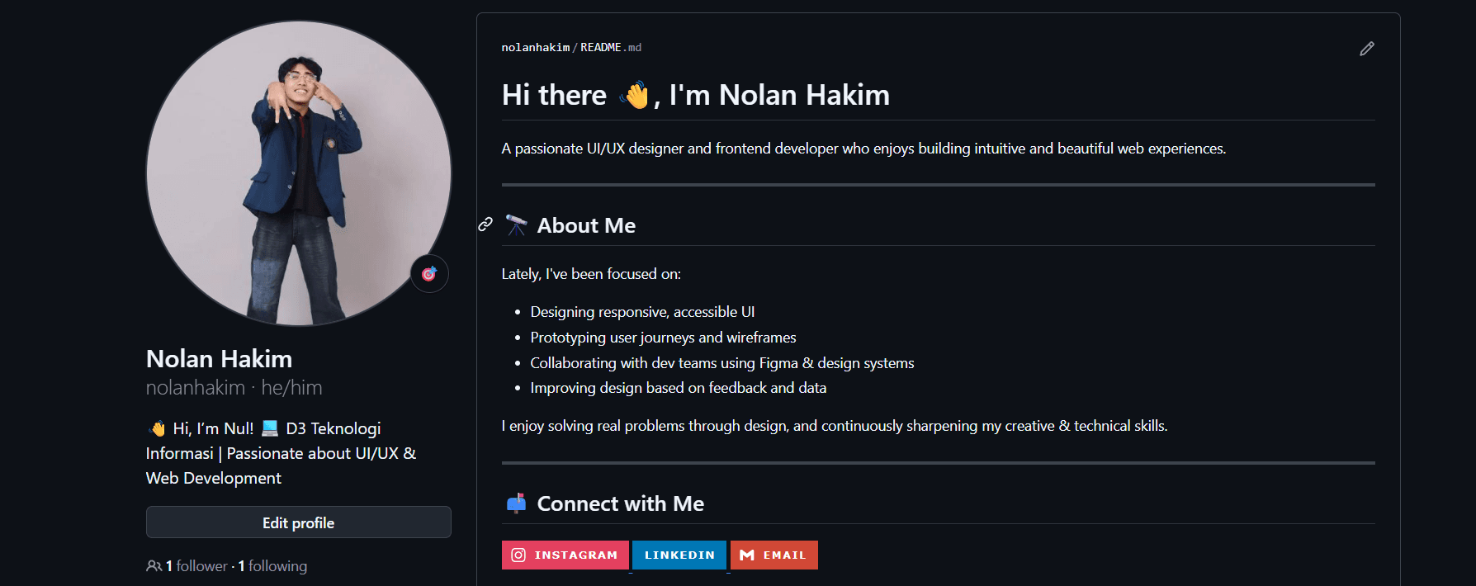Click the telescope emoji in About Me heading
The height and width of the screenshot is (586, 1476).
517,225
